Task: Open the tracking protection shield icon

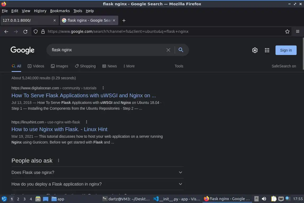Action: [35, 31]
